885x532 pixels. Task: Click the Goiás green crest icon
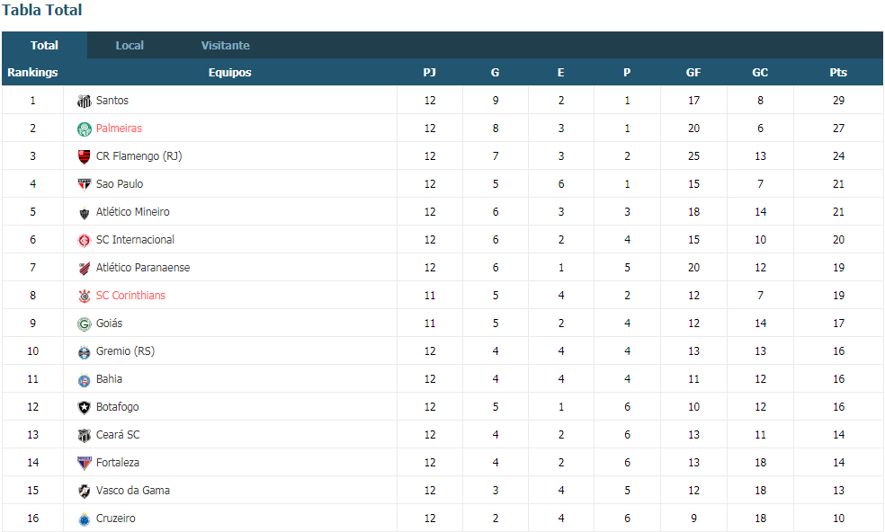(85, 324)
